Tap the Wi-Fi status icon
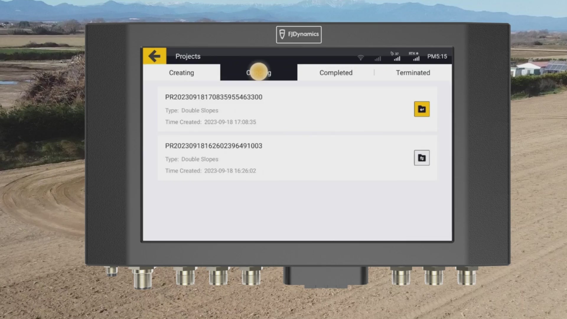The image size is (567, 319). [x=361, y=58]
